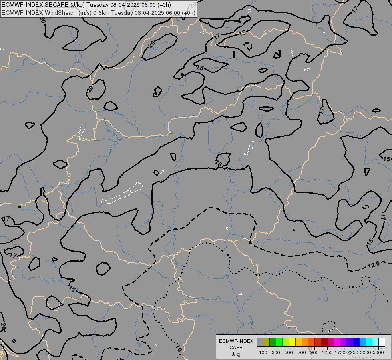Image resolution: width=392 pixels, height=360 pixels.
Task: Click the SBCAPE (J/kg) header line
Action: pos(86,5)
